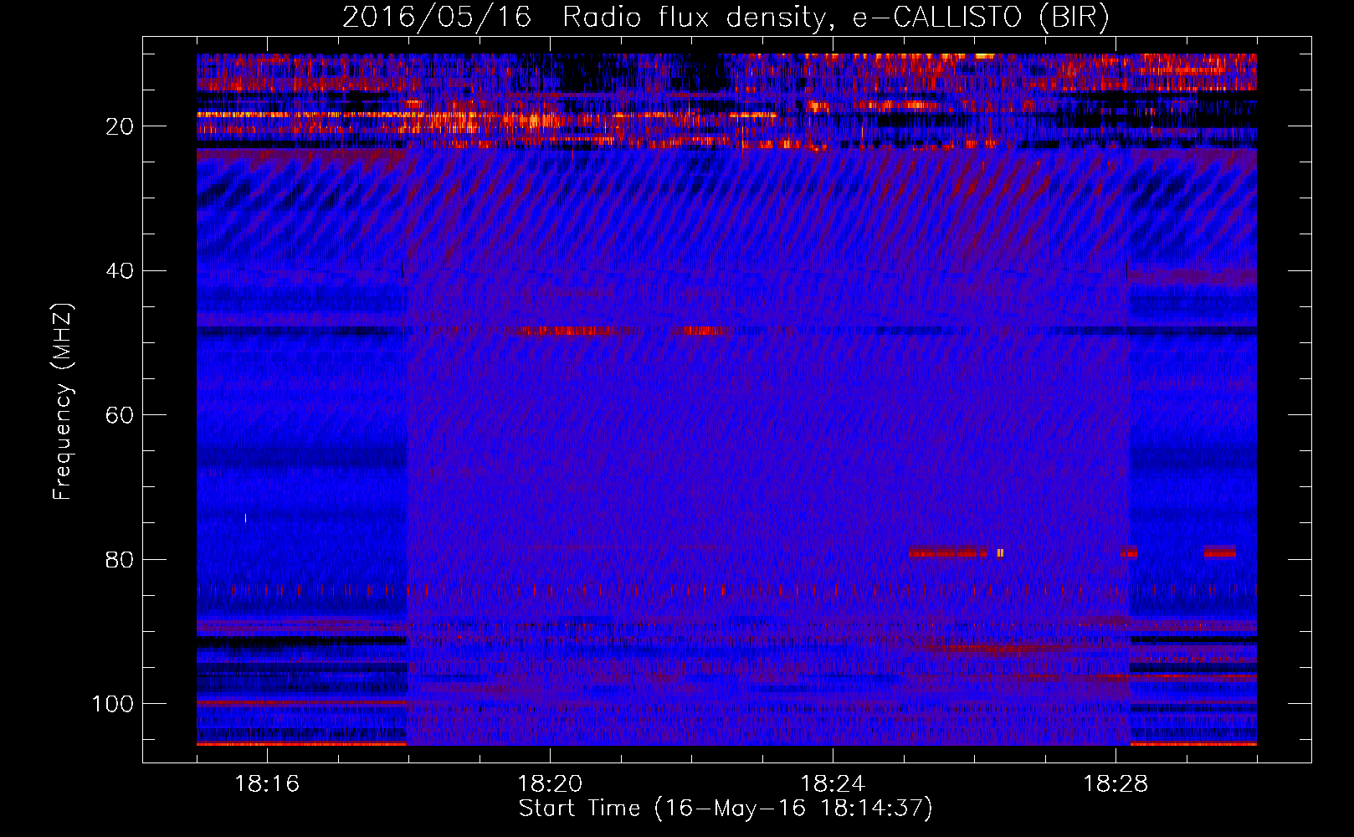Click the plot title "Radio flux density, e-CALLISTO (BIR)"
This screenshot has width=1354, height=837.
coord(836,18)
